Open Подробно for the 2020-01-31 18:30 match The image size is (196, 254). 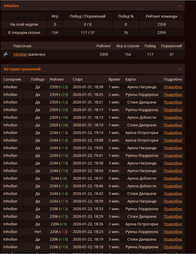click(173, 87)
